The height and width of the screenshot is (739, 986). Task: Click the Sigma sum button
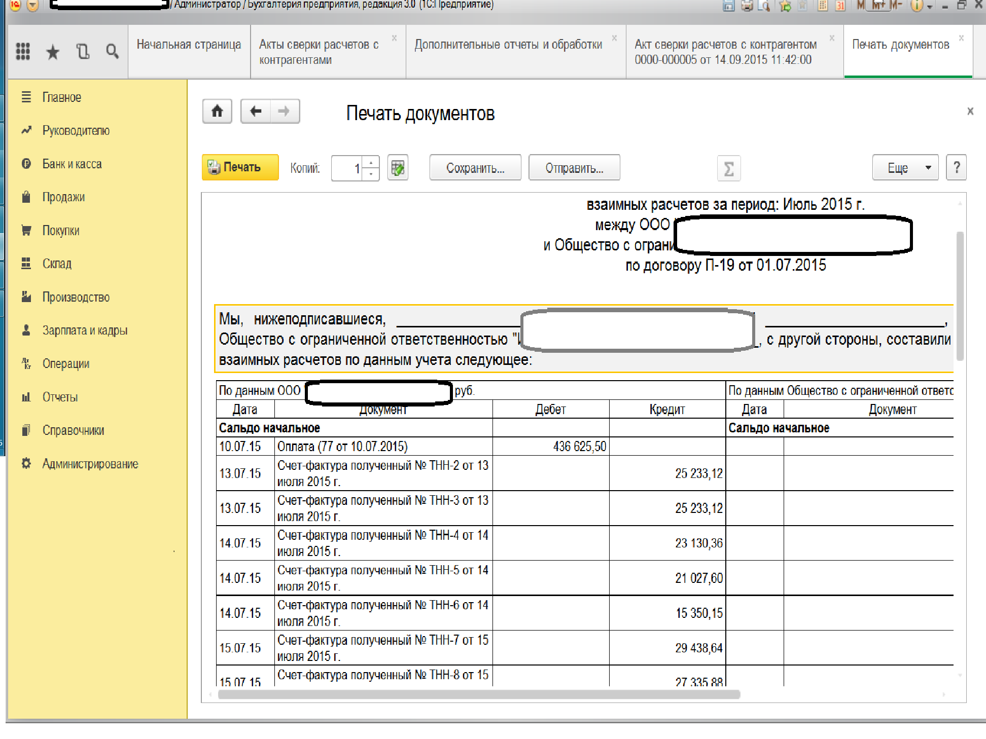729,168
